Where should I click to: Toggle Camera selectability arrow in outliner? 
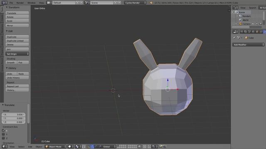pyautogui.click(x=257, y=24)
